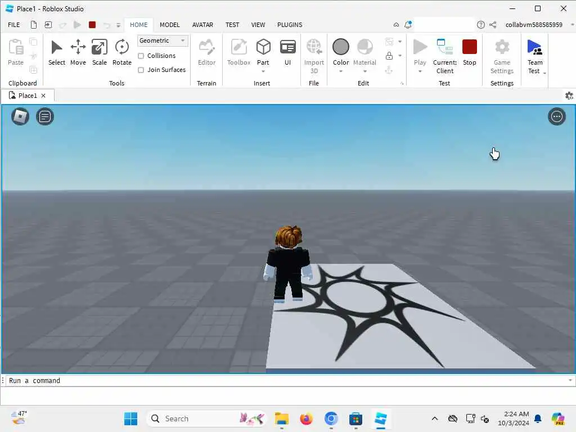Viewport: 576px width, 432px height.
Task: Switch to the PLUGINS ribbon tab
Action: tap(290, 25)
